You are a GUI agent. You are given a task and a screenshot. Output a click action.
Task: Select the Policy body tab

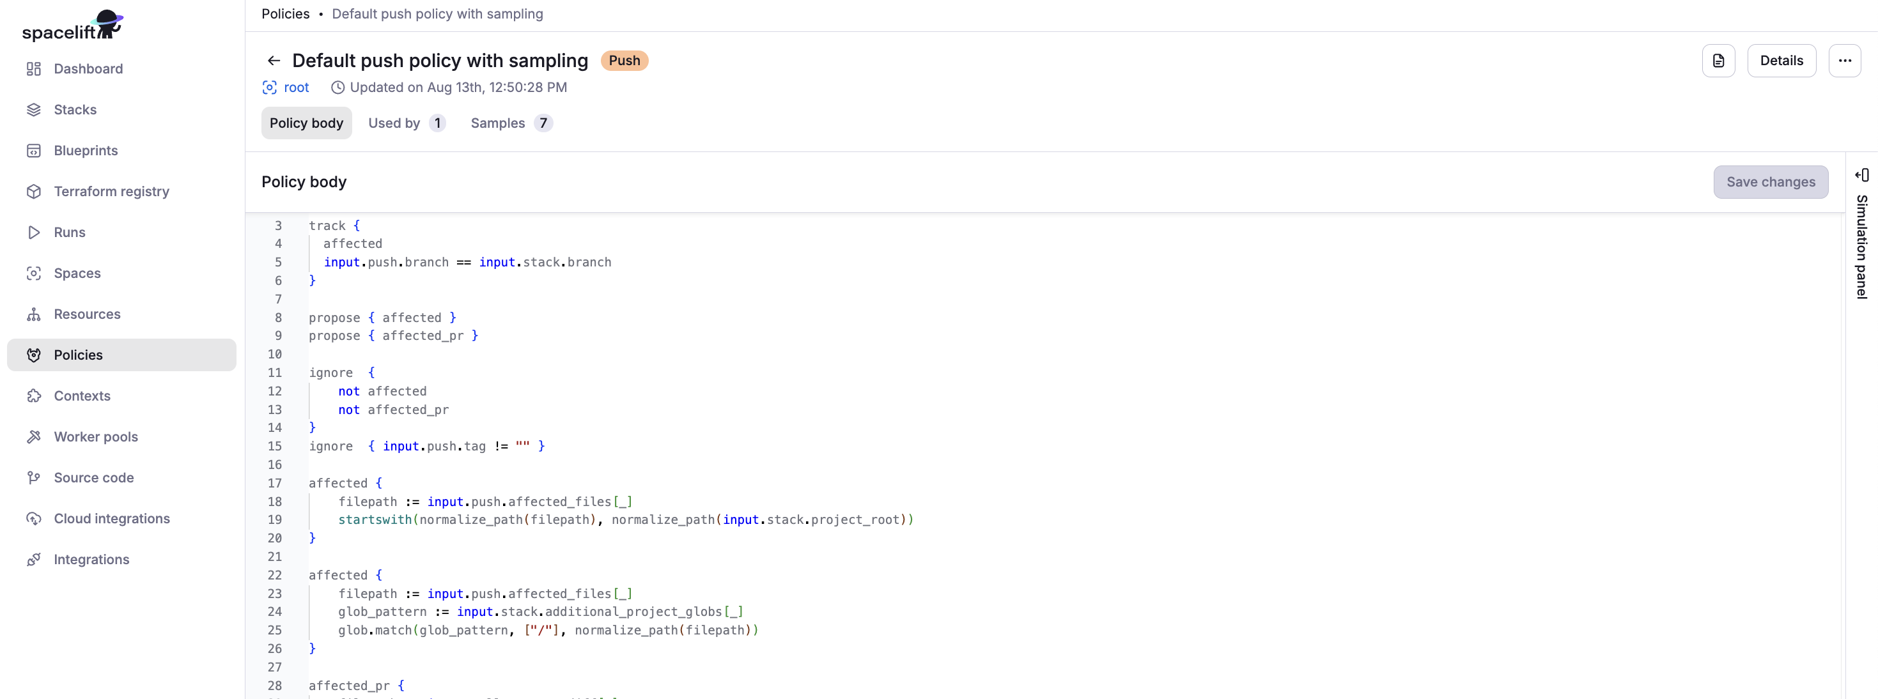tap(306, 123)
